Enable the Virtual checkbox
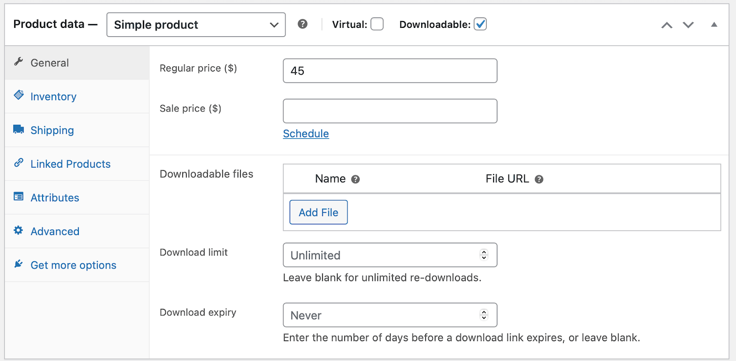736x361 pixels. click(x=376, y=24)
